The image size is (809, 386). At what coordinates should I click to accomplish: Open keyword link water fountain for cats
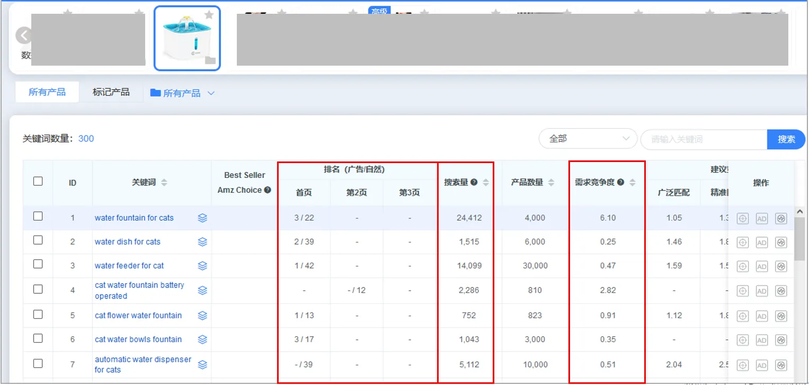coord(134,218)
